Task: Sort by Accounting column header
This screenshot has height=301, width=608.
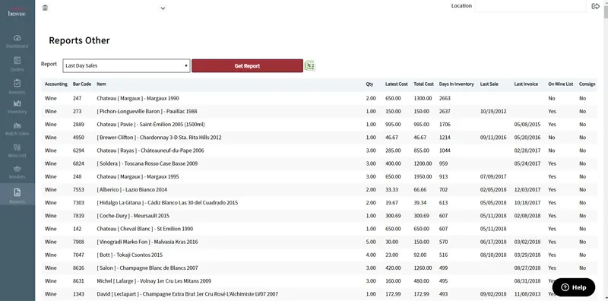Action: (55, 84)
